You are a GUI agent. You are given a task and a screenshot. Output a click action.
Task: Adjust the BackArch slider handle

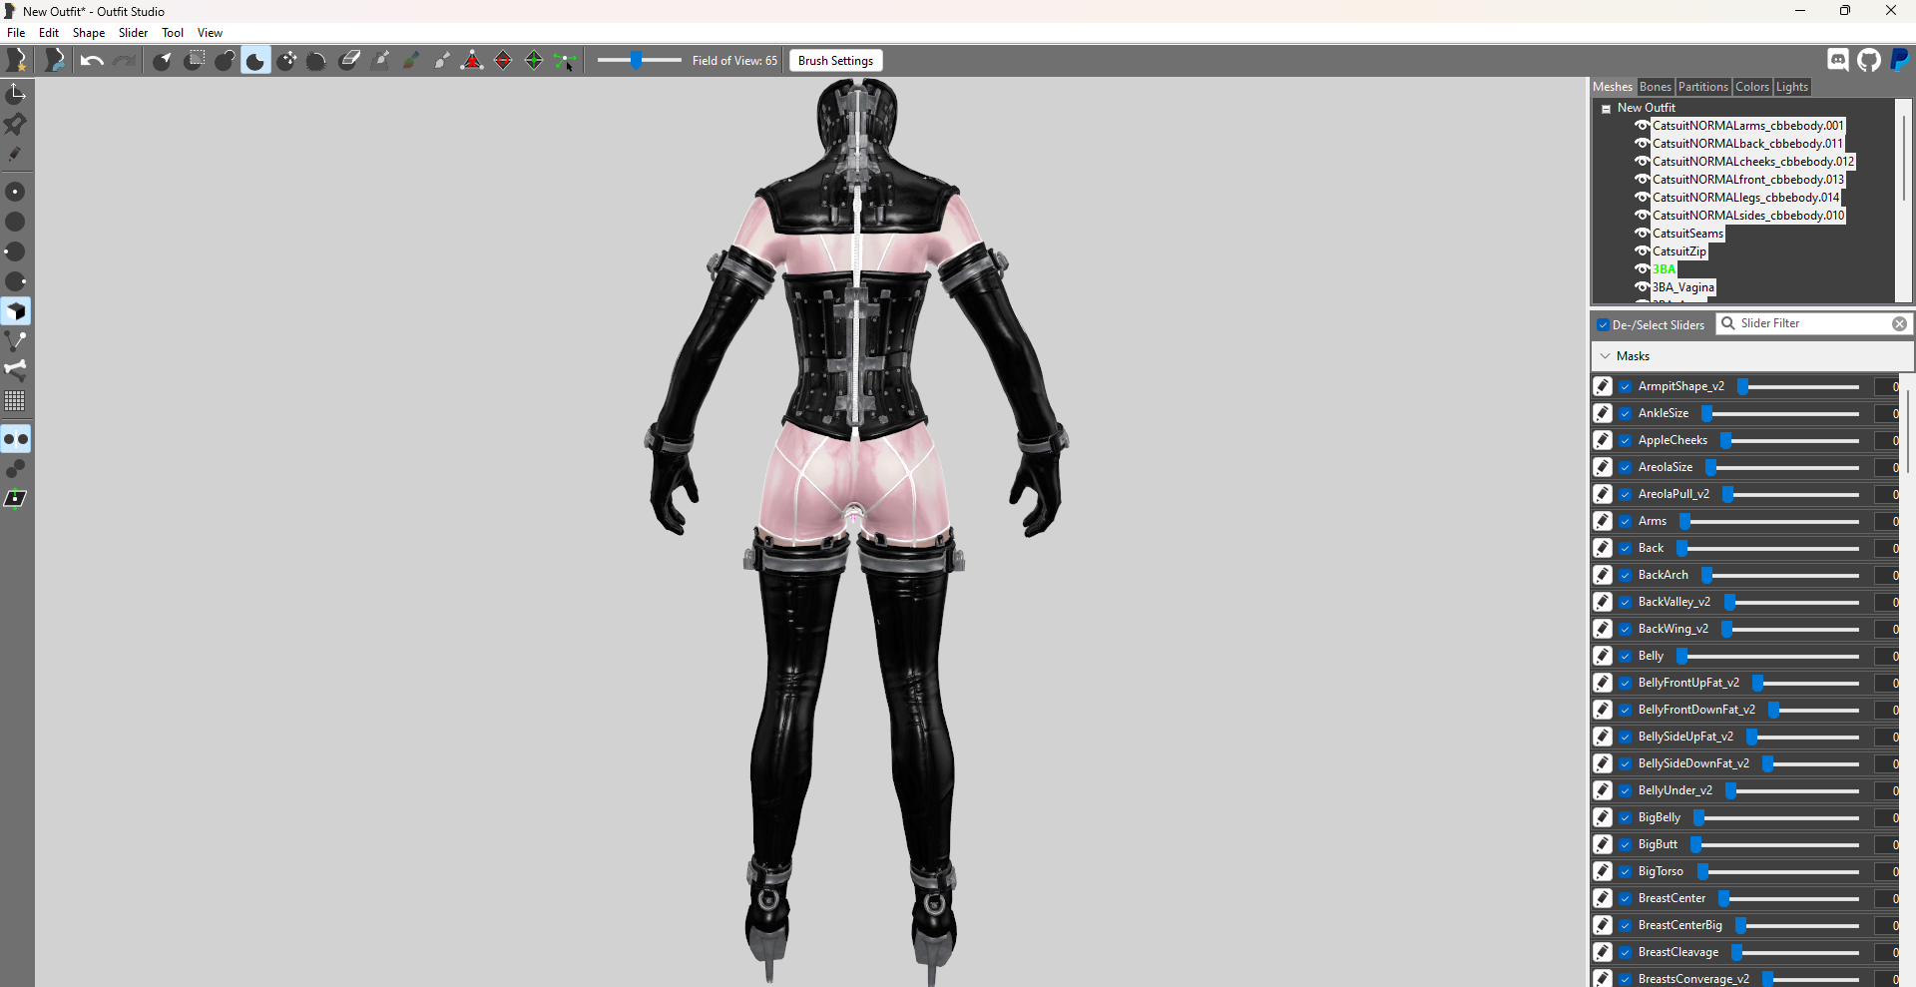pos(1706,575)
